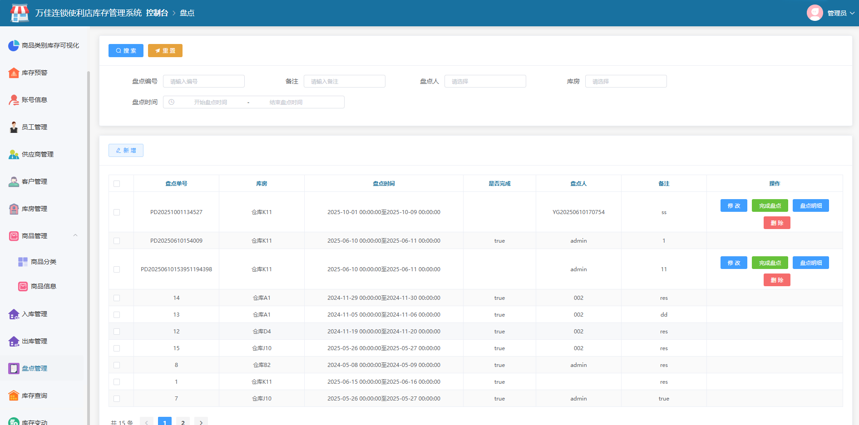Viewport: 859px width, 425px height.
Task: Open 供应商管理 sidebar icon
Action: 14,154
